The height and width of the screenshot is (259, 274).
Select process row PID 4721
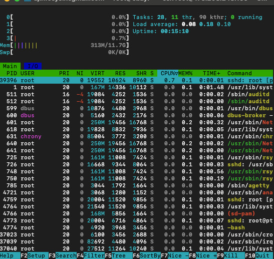[136, 192]
